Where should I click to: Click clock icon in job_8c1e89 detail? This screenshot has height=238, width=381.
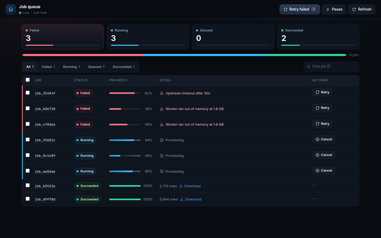162,156
